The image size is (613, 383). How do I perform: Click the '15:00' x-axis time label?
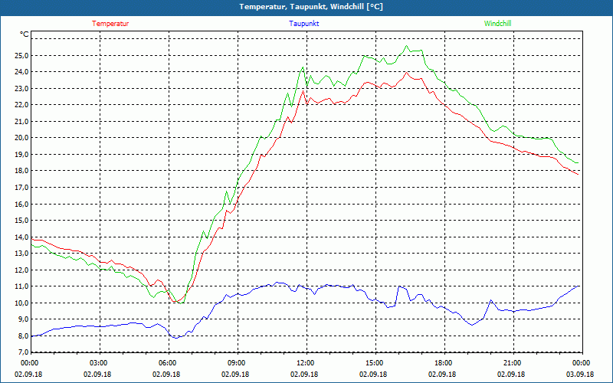tap(373, 363)
